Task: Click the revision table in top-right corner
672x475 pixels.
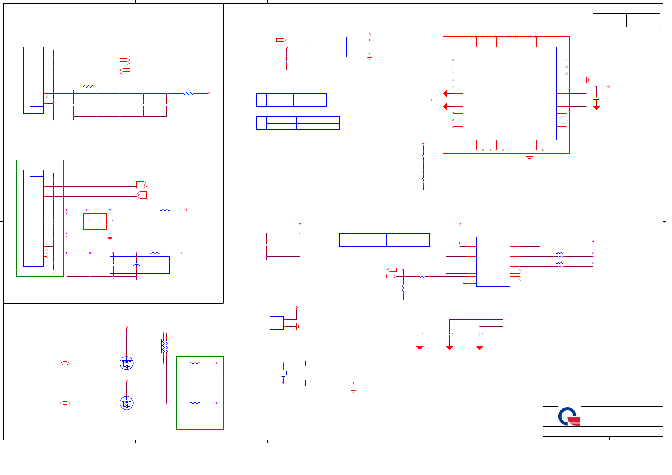Action: pos(626,20)
